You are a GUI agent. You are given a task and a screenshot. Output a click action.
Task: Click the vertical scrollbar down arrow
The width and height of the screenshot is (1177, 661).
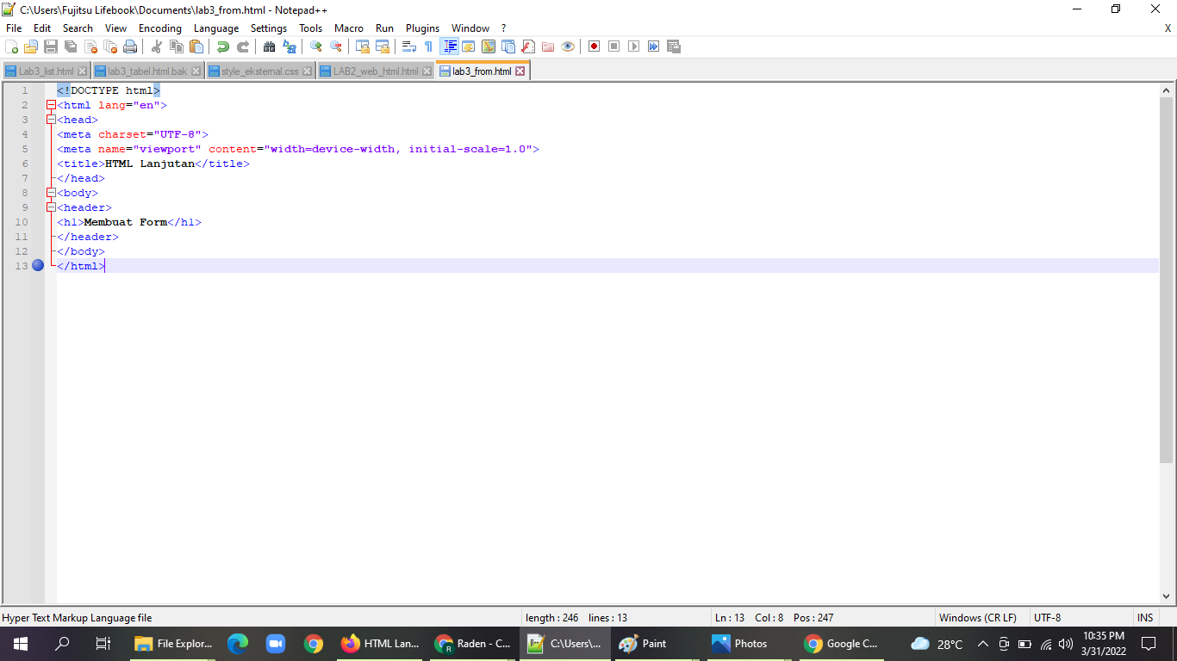[1167, 596]
